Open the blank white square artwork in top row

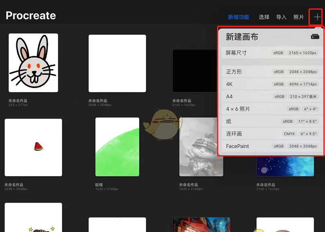click(x=117, y=64)
